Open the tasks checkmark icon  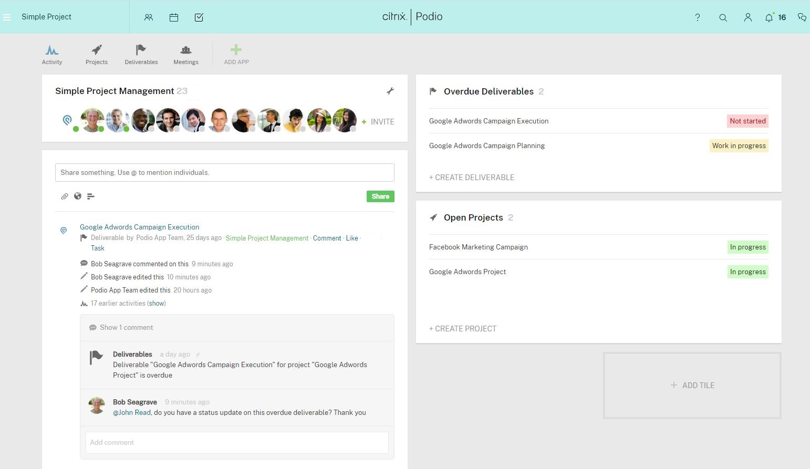click(199, 17)
